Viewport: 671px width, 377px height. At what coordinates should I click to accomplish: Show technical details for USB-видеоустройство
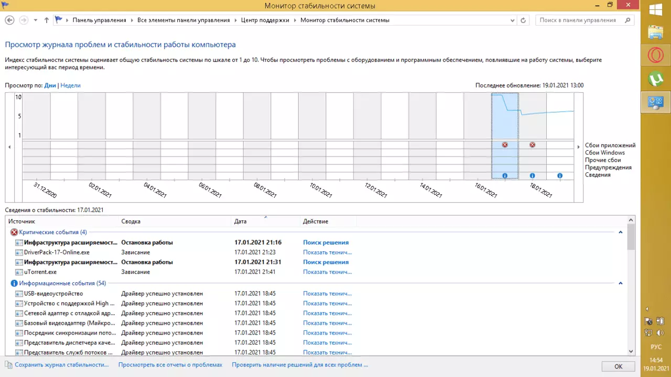tap(327, 294)
